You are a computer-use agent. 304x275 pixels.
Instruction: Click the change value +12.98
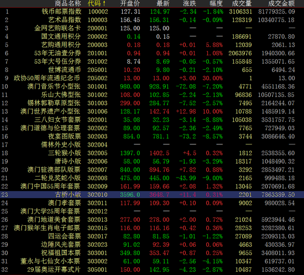click(x=186, y=112)
